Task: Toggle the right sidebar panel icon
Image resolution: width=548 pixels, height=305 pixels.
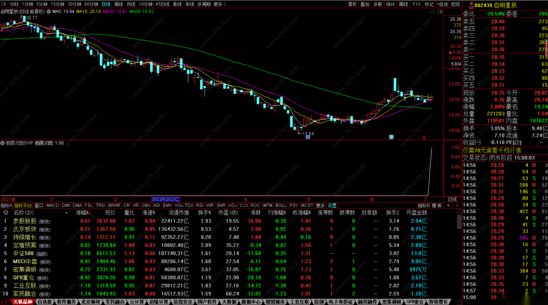Action: 440,12
